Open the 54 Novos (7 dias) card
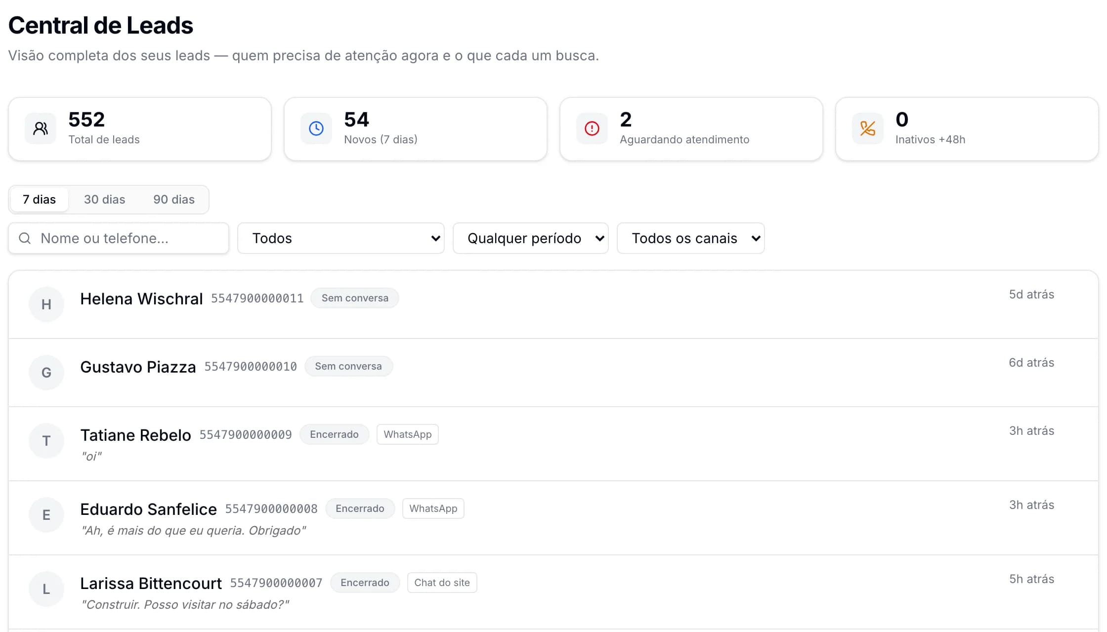This screenshot has width=1107, height=632. pos(416,129)
